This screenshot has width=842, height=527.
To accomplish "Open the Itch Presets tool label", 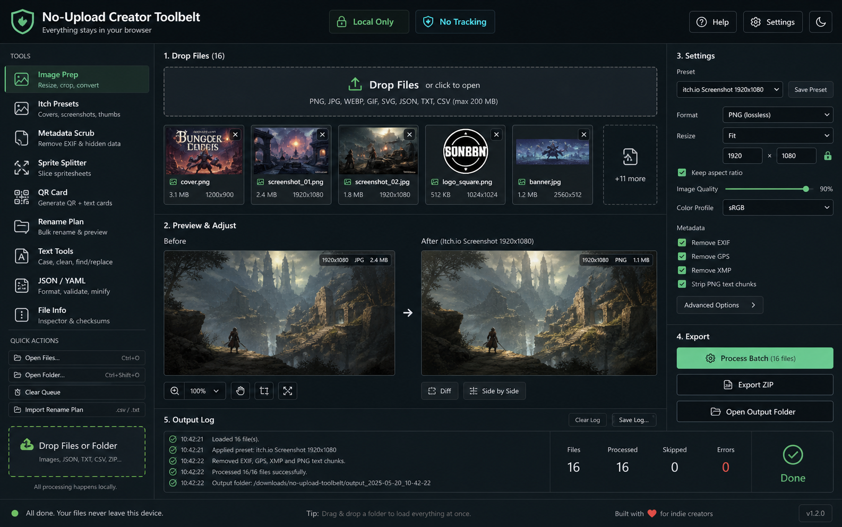I will (58, 104).
